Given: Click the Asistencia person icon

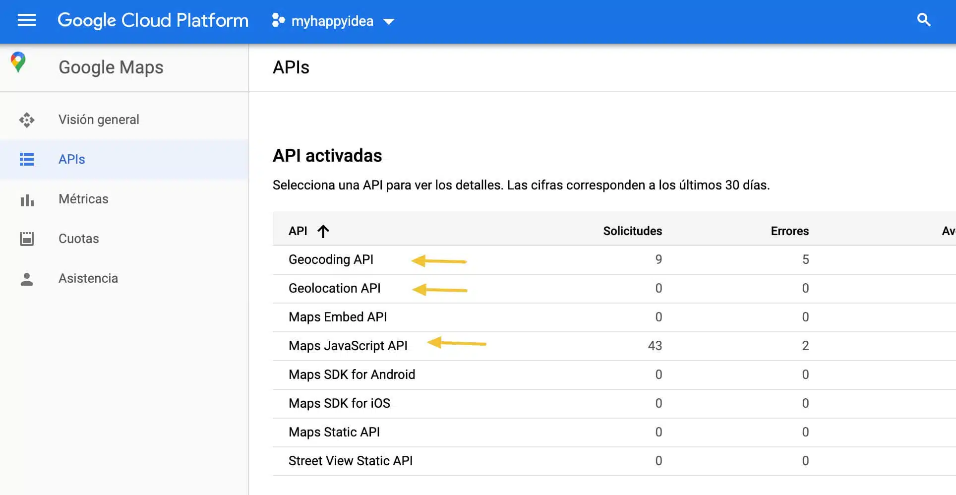Looking at the screenshot, I should coord(27,279).
